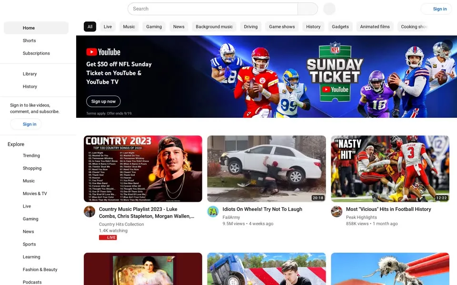Open Movies & TV under Explore
This screenshot has width=457, height=285.
[x=36, y=193]
